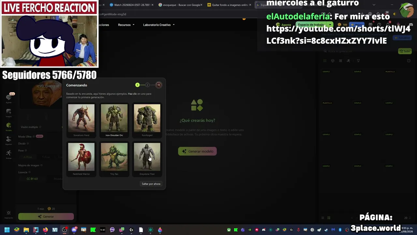This screenshot has width=417, height=235.
Task: Select the Privado license option
Action: coord(58,179)
